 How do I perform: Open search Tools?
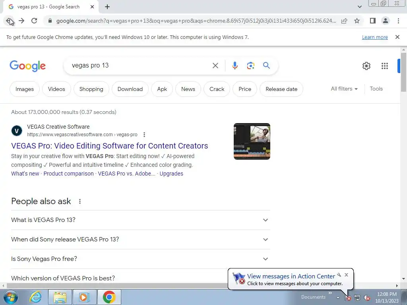(376, 89)
